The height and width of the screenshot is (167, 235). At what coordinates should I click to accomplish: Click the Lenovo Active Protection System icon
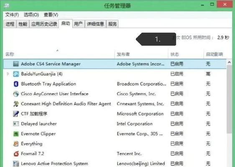pos(16,164)
